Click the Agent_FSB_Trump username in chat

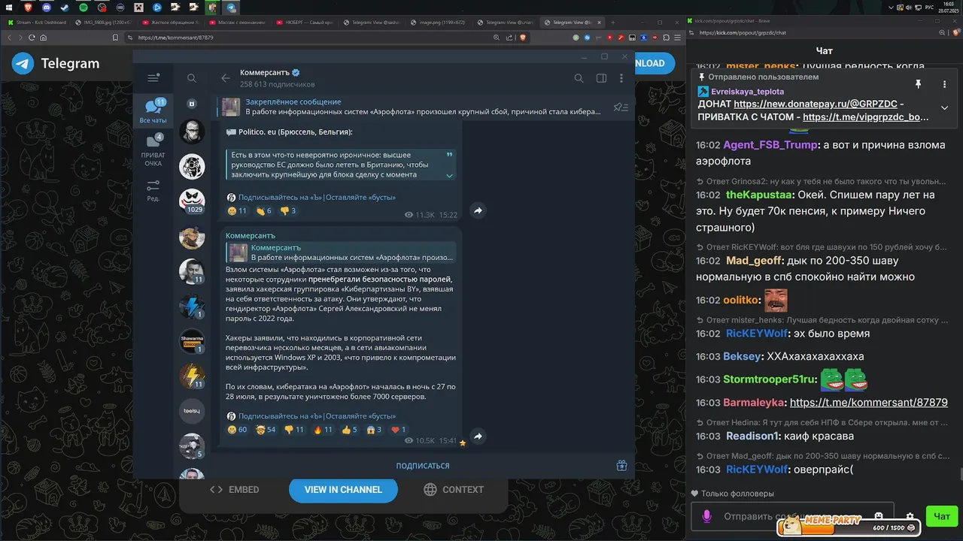pyautogui.click(x=770, y=145)
